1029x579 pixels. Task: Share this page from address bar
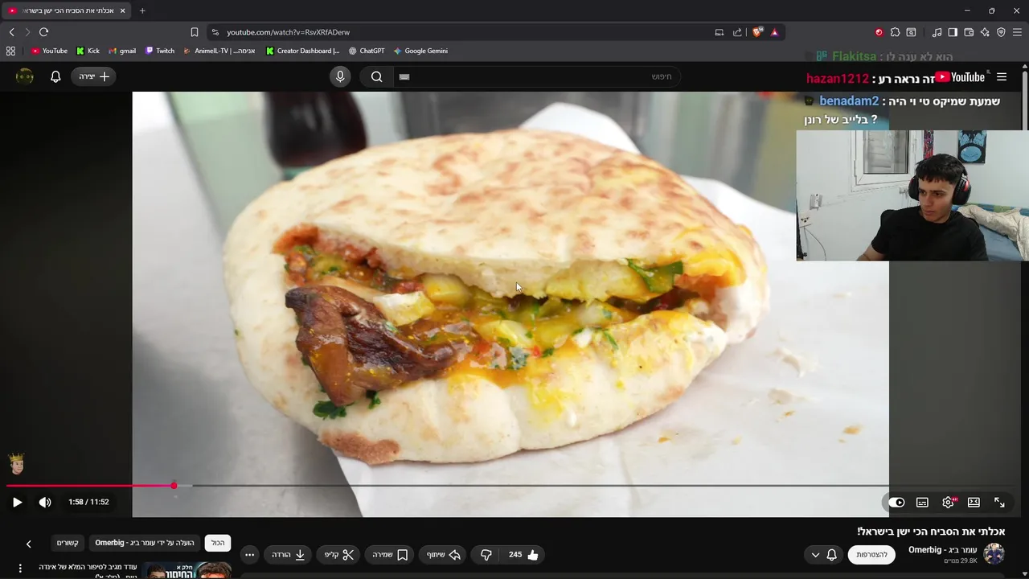[x=737, y=32]
